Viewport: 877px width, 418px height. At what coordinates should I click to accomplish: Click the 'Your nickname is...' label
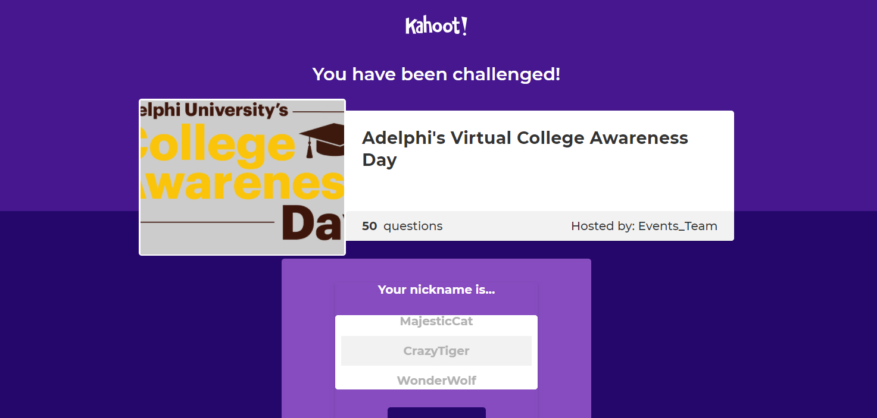point(436,290)
